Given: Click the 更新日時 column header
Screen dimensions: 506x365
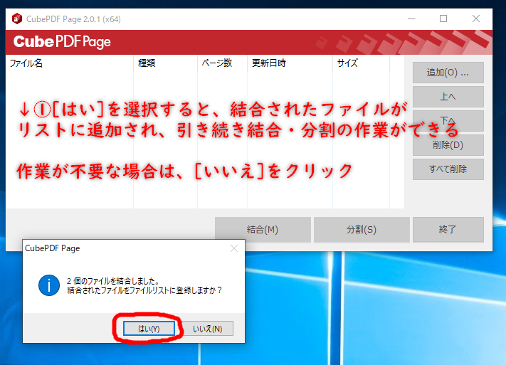Looking at the screenshot, I should pyautogui.click(x=290, y=63).
